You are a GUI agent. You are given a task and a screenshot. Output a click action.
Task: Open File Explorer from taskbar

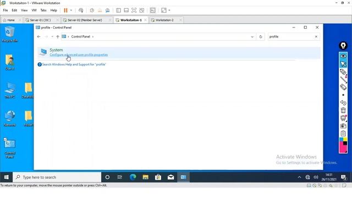(x=145, y=177)
